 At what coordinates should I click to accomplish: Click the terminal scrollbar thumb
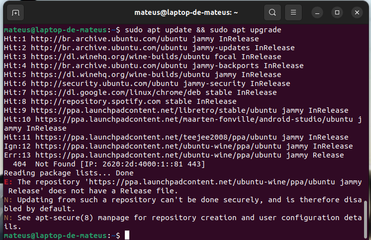pos(366,220)
